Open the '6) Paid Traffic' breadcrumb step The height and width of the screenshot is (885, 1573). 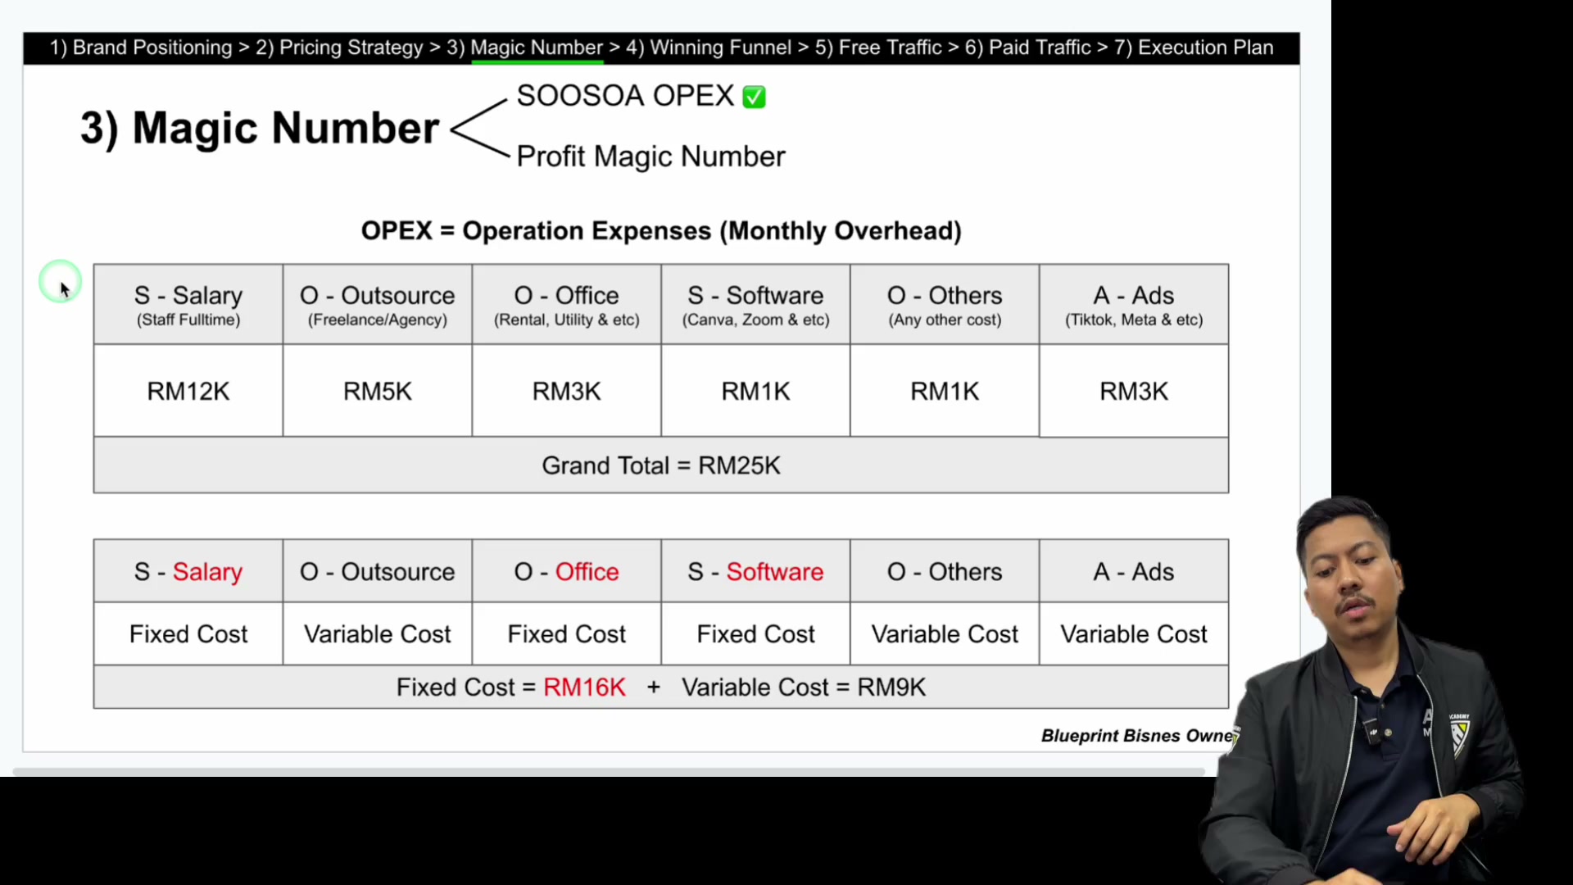pyautogui.click(x=1027, y=48)
